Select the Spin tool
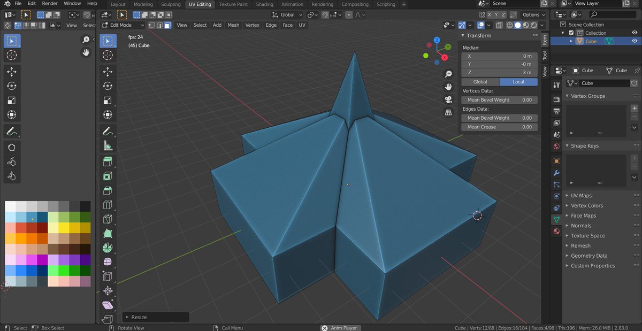This screenshot has height=331, width=642. coord(108,249)
